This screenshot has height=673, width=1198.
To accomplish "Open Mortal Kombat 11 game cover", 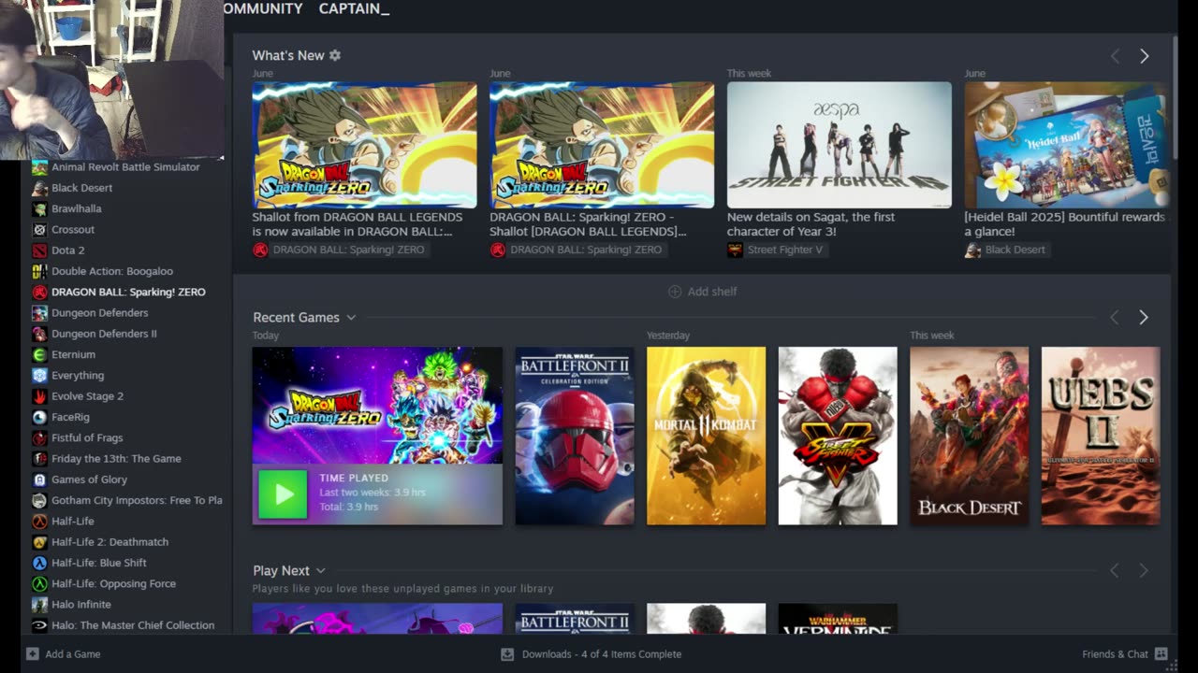I will pyautogui.click(x=706, y=436).
